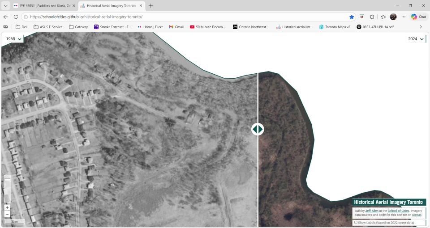Screen dimensions: 430x228
Task: Open the GitHub link
Action: pyautogui.click(x=417, y=215)
